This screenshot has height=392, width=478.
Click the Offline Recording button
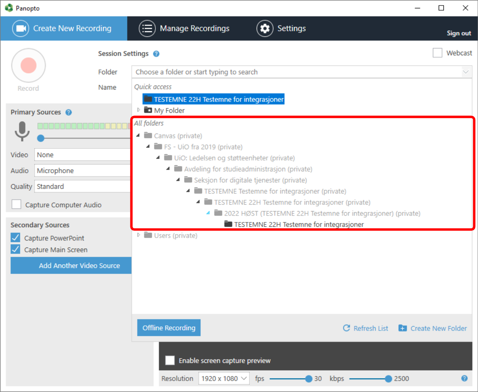[169, 328]
